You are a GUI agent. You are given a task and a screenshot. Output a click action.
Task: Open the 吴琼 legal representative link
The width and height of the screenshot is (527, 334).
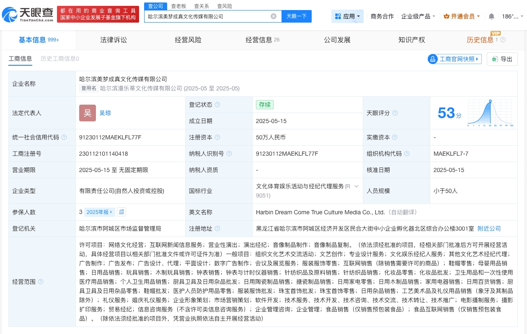[105, 113]
